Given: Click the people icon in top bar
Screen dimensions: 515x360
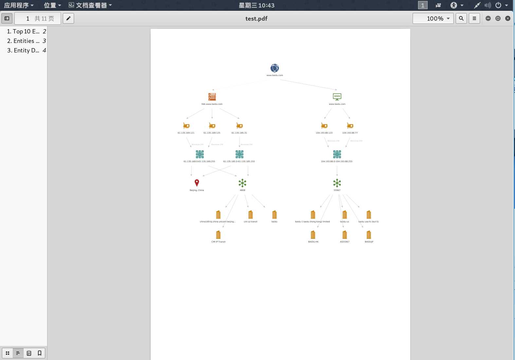Looking at the screenshot, I should [438, 5].
